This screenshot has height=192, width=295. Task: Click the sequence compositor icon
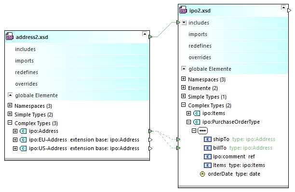tap(202, 130)
